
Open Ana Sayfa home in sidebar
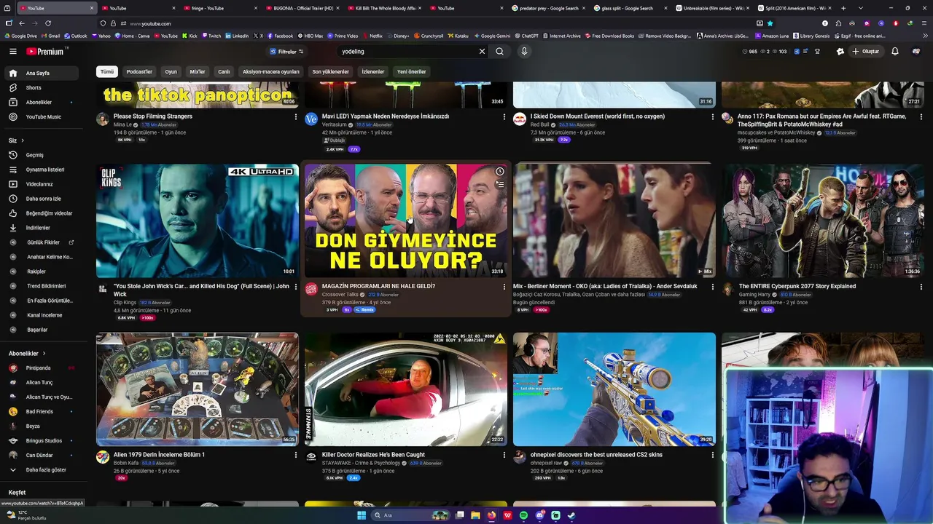coord(42,73)
